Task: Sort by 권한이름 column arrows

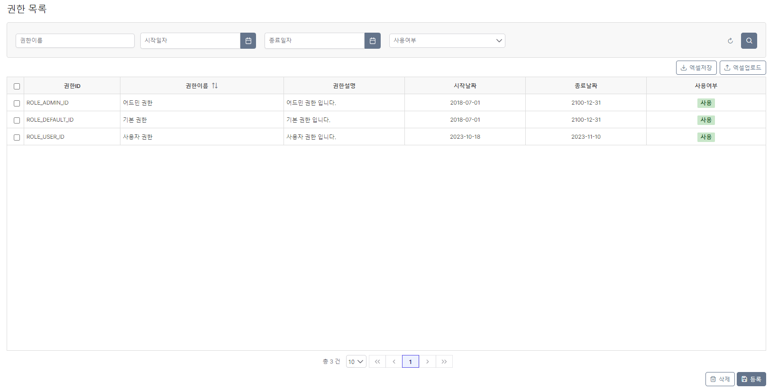Action: click(x=215, y=86)
